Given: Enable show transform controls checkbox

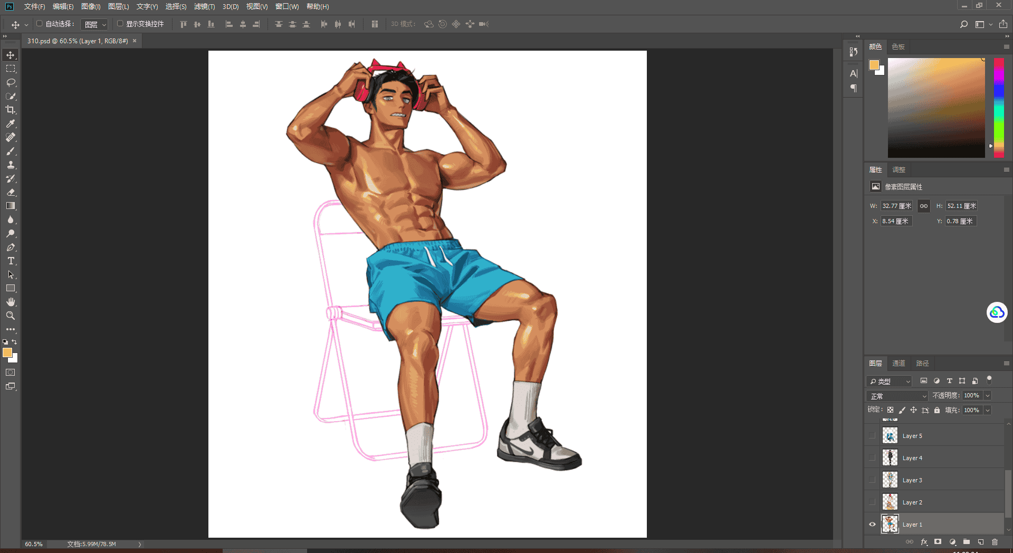Looking at the screenshot, I should pos(120,24).
